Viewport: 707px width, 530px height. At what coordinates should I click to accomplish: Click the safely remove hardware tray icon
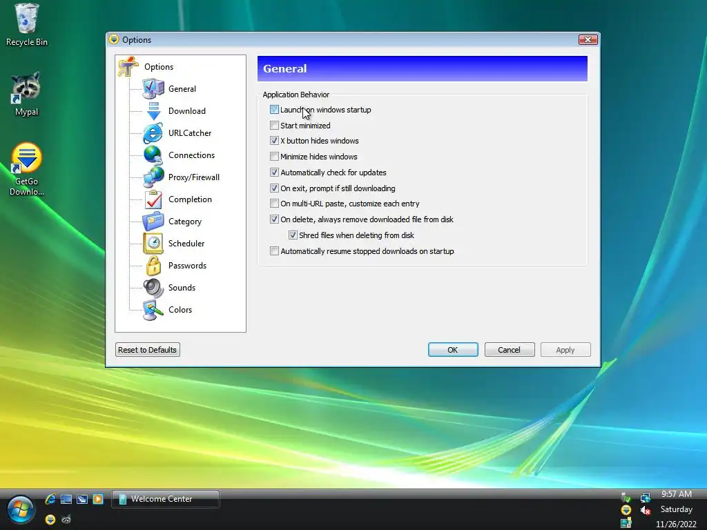(x=626, y=498)
